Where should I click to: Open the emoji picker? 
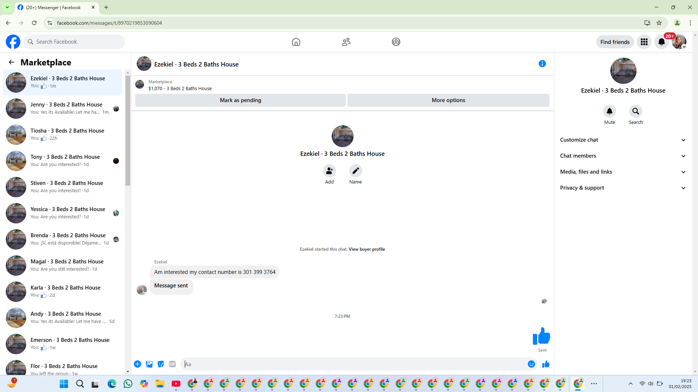(x=531, y=364)
